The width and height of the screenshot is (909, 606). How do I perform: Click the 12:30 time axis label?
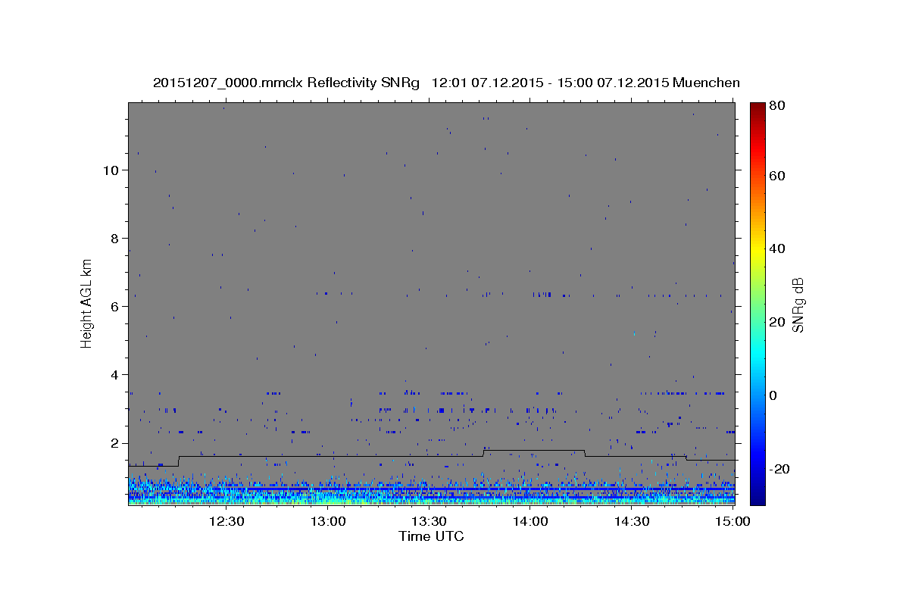point(226,521)
